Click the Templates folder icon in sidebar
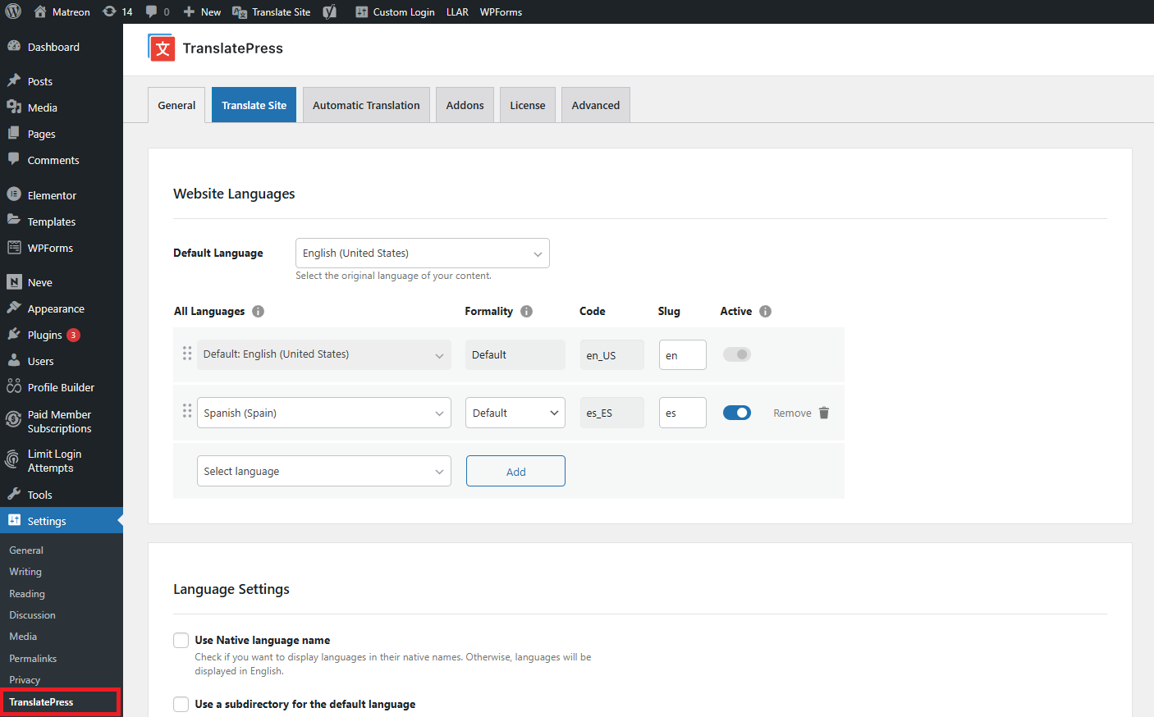Image resolution: width=1154 pixels, height=717 pixels. pyautogui.click(x=14, y=221)
